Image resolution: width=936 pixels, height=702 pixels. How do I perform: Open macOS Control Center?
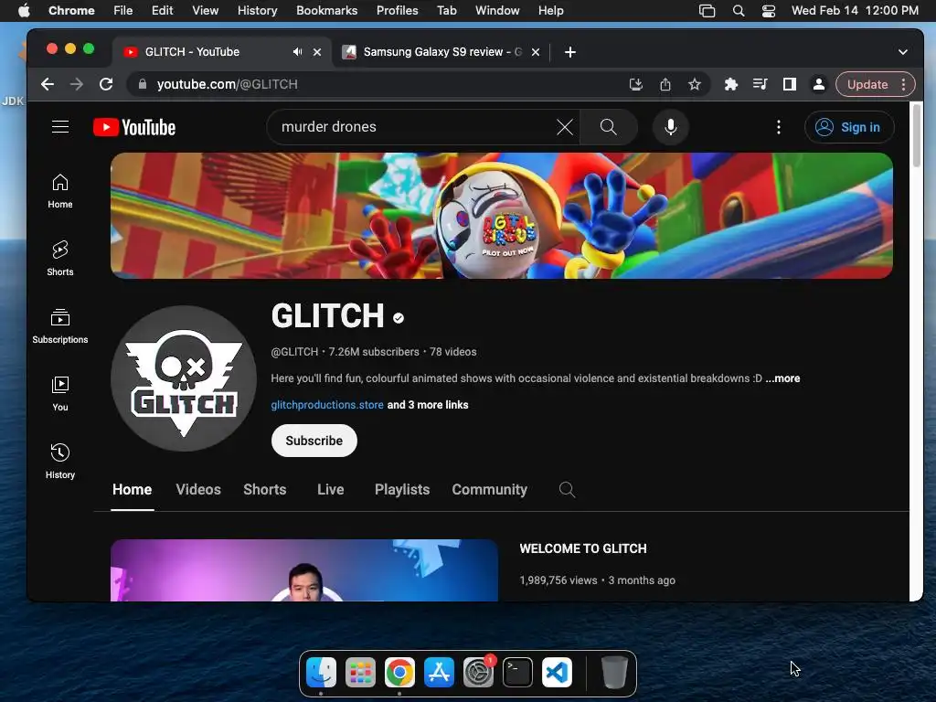click(x=768, y=11)
